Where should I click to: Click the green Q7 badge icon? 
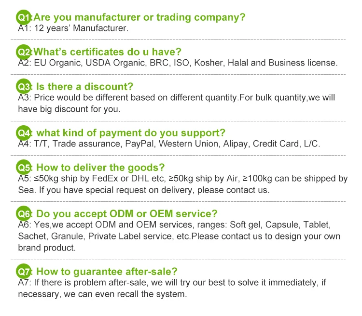24,271
